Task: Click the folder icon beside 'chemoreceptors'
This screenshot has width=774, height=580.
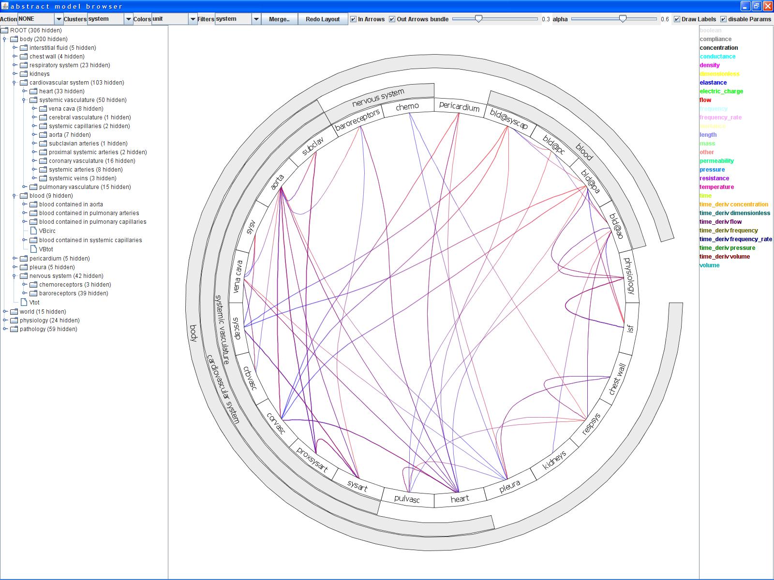Action: [33, 285]
